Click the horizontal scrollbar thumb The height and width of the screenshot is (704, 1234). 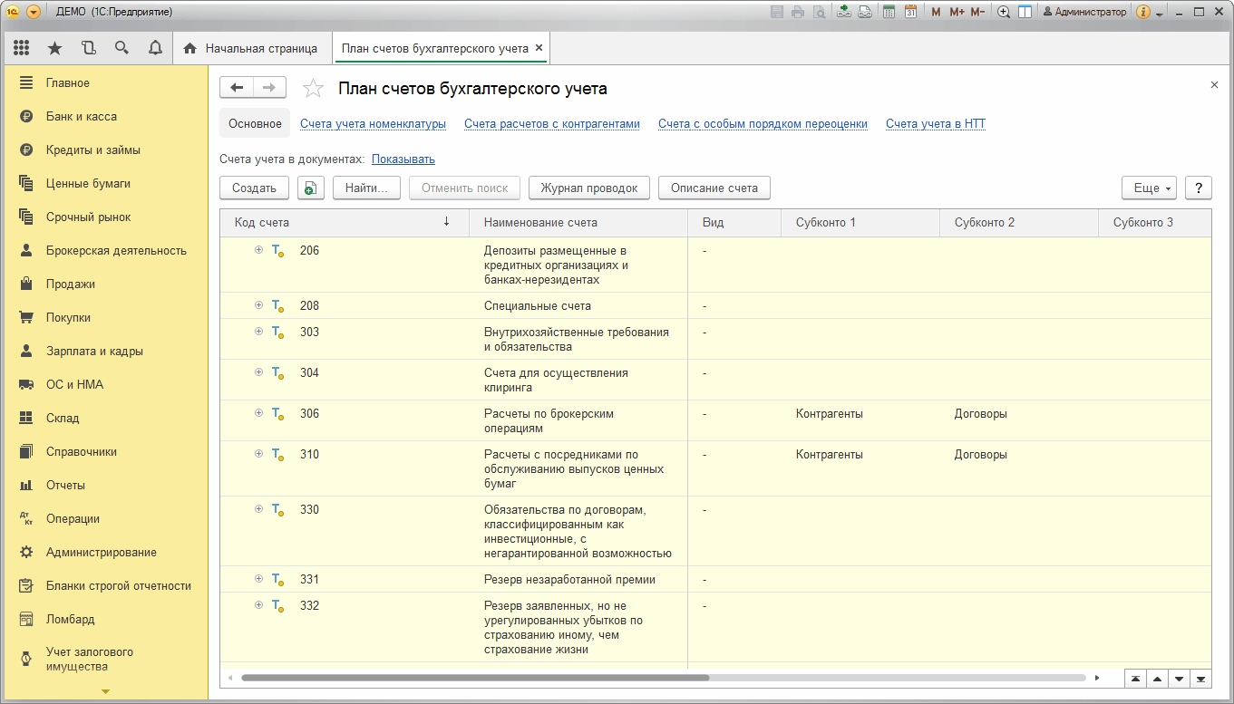tap(475, 678)
